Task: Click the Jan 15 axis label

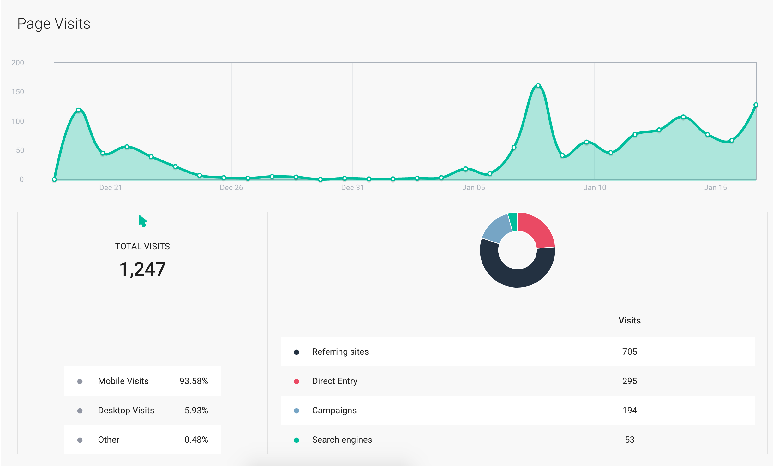Action: click(716, 188)
